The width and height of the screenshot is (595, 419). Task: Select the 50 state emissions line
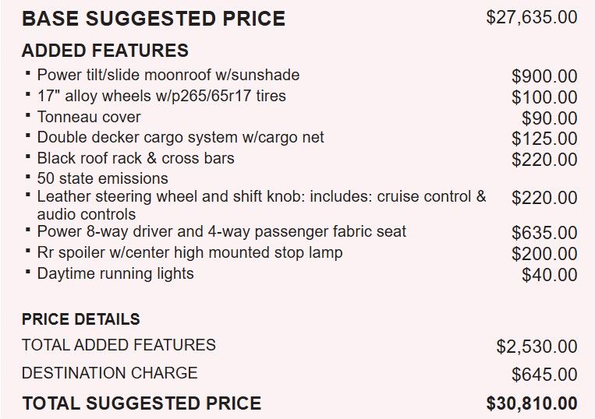click(x=102, y=178)
